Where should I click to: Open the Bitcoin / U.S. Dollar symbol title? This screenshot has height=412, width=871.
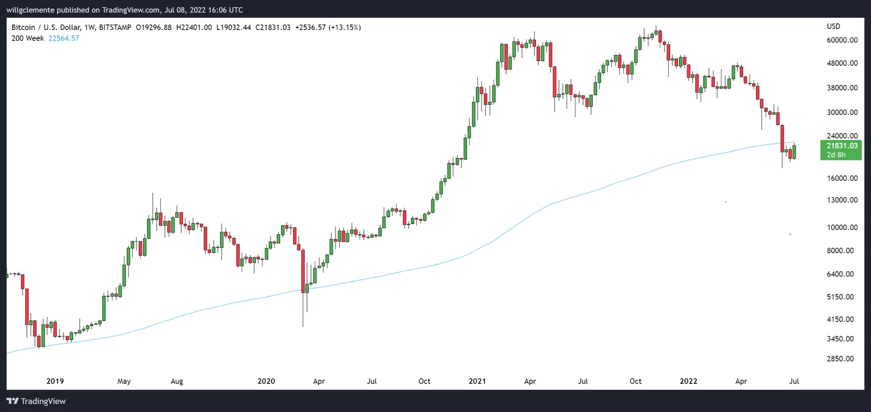tap(50, 28)
